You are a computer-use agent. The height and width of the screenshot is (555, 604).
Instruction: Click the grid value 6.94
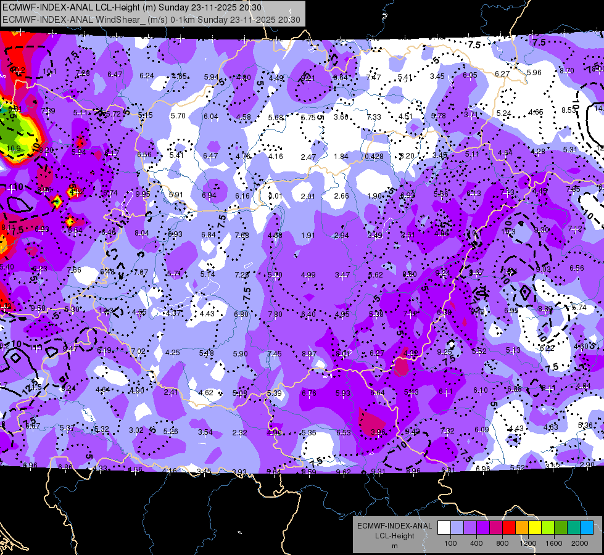click(209, 195)
